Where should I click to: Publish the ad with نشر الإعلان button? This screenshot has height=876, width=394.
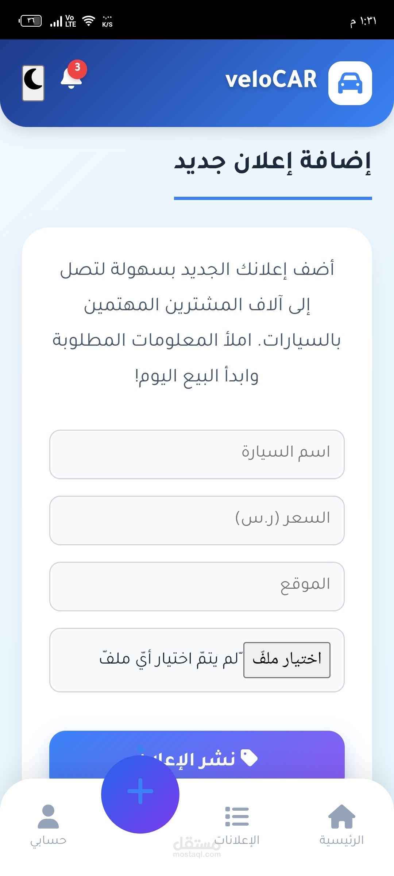click(x=197, y=755)
